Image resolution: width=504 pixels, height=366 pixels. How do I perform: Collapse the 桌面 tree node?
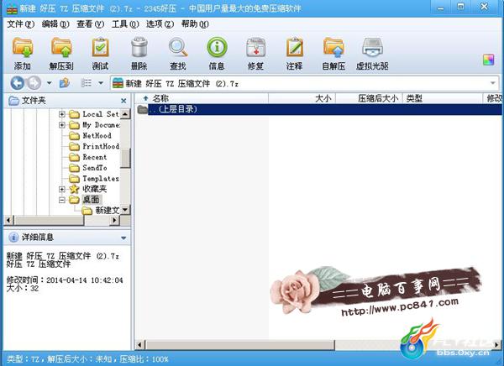[62, 200]
